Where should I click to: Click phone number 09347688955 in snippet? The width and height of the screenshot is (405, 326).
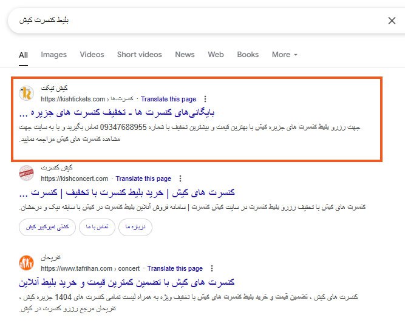point(123,127)
